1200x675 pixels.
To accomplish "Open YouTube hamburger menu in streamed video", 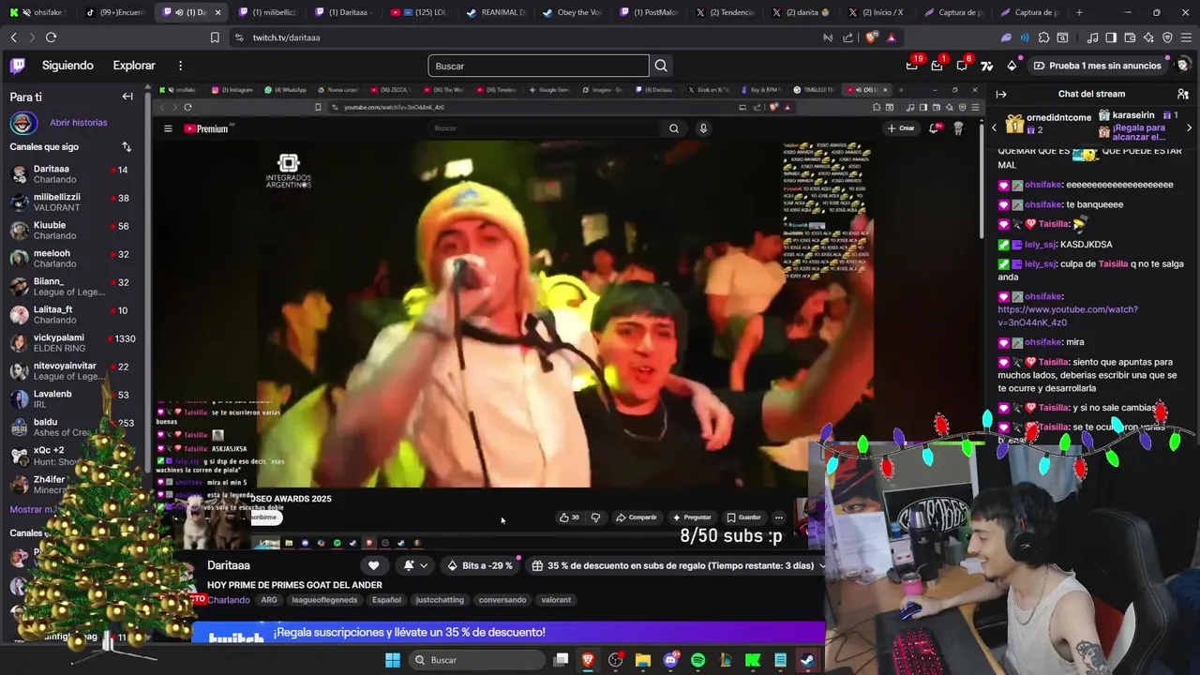I will coord(168,128).
